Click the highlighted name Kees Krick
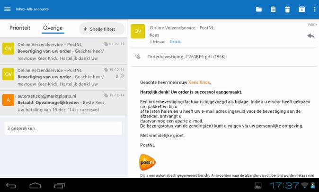 199,82
